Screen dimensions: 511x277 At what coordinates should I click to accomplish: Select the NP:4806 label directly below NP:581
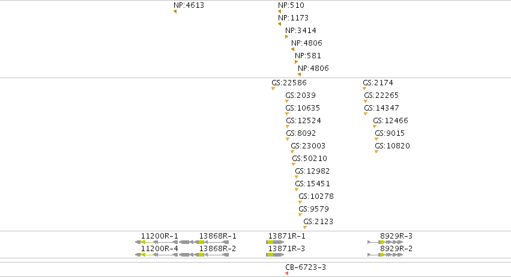click(x=313, y=68)
